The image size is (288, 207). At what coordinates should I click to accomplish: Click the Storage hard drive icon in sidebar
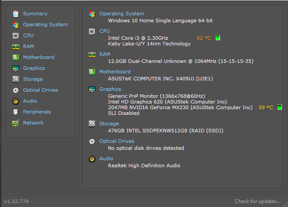pos(16,79)
